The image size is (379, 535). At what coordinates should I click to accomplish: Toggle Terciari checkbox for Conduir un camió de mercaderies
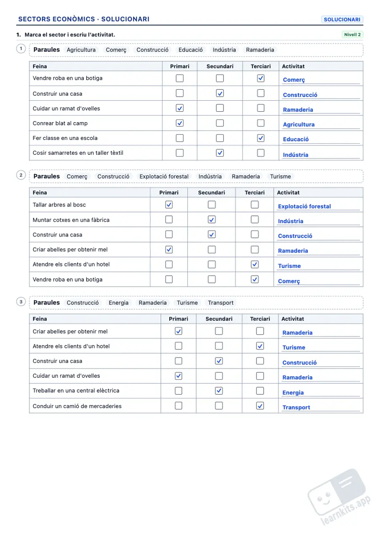coord(260,406)
